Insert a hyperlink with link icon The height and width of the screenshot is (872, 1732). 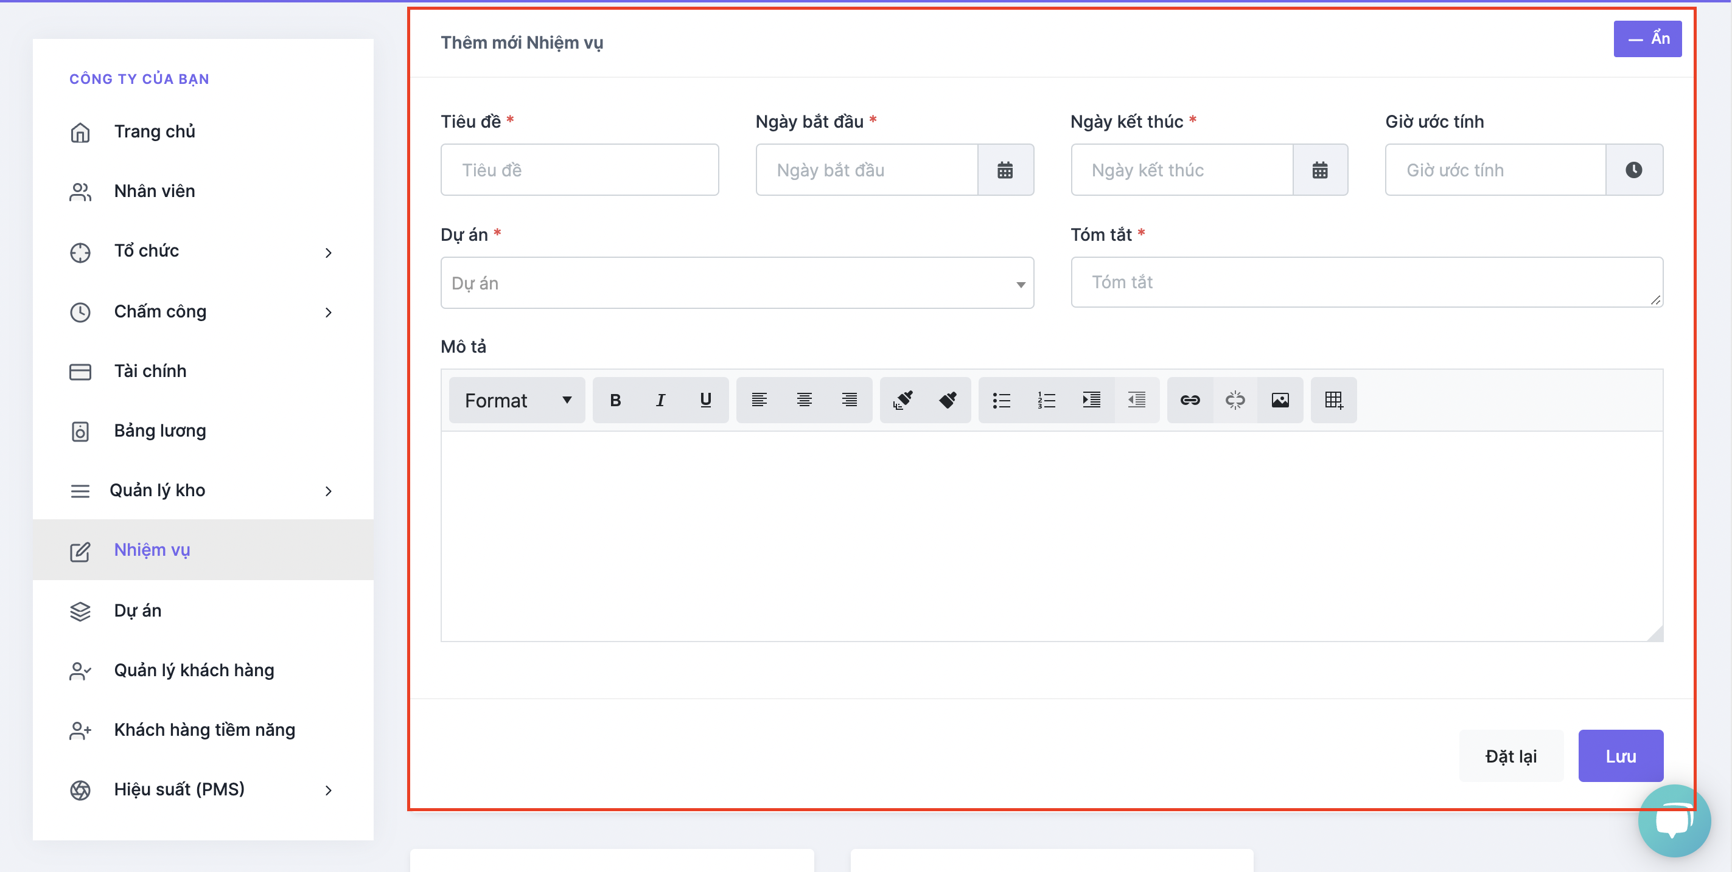coord(1190,400)
